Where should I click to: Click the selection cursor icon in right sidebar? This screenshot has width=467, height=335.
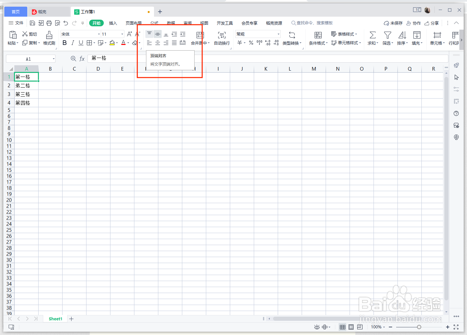[456, 77]
